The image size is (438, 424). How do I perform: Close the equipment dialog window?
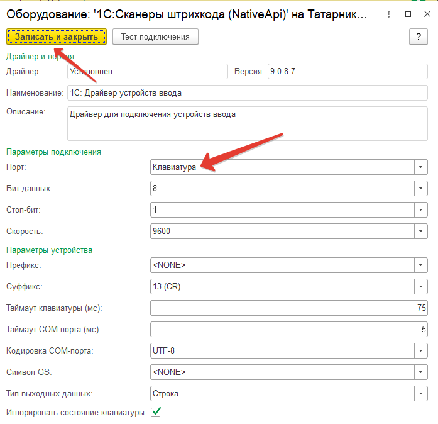point(427,14)
